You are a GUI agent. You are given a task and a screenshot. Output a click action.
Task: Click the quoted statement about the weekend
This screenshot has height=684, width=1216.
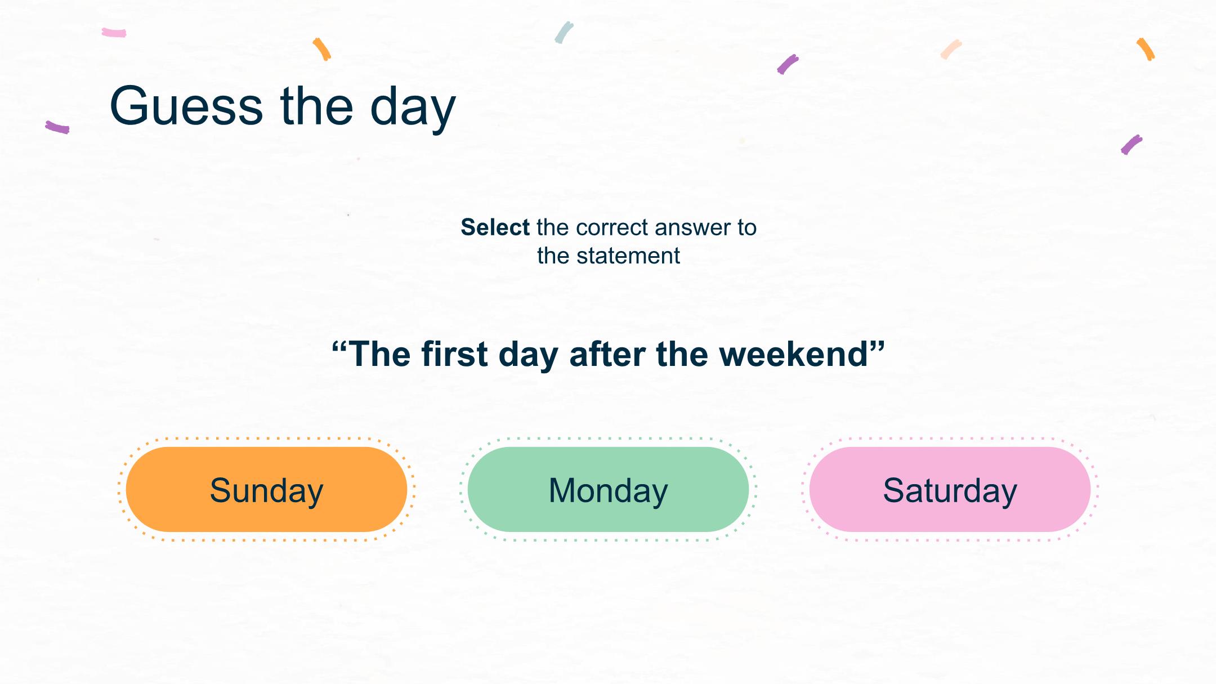coord(608,354)
